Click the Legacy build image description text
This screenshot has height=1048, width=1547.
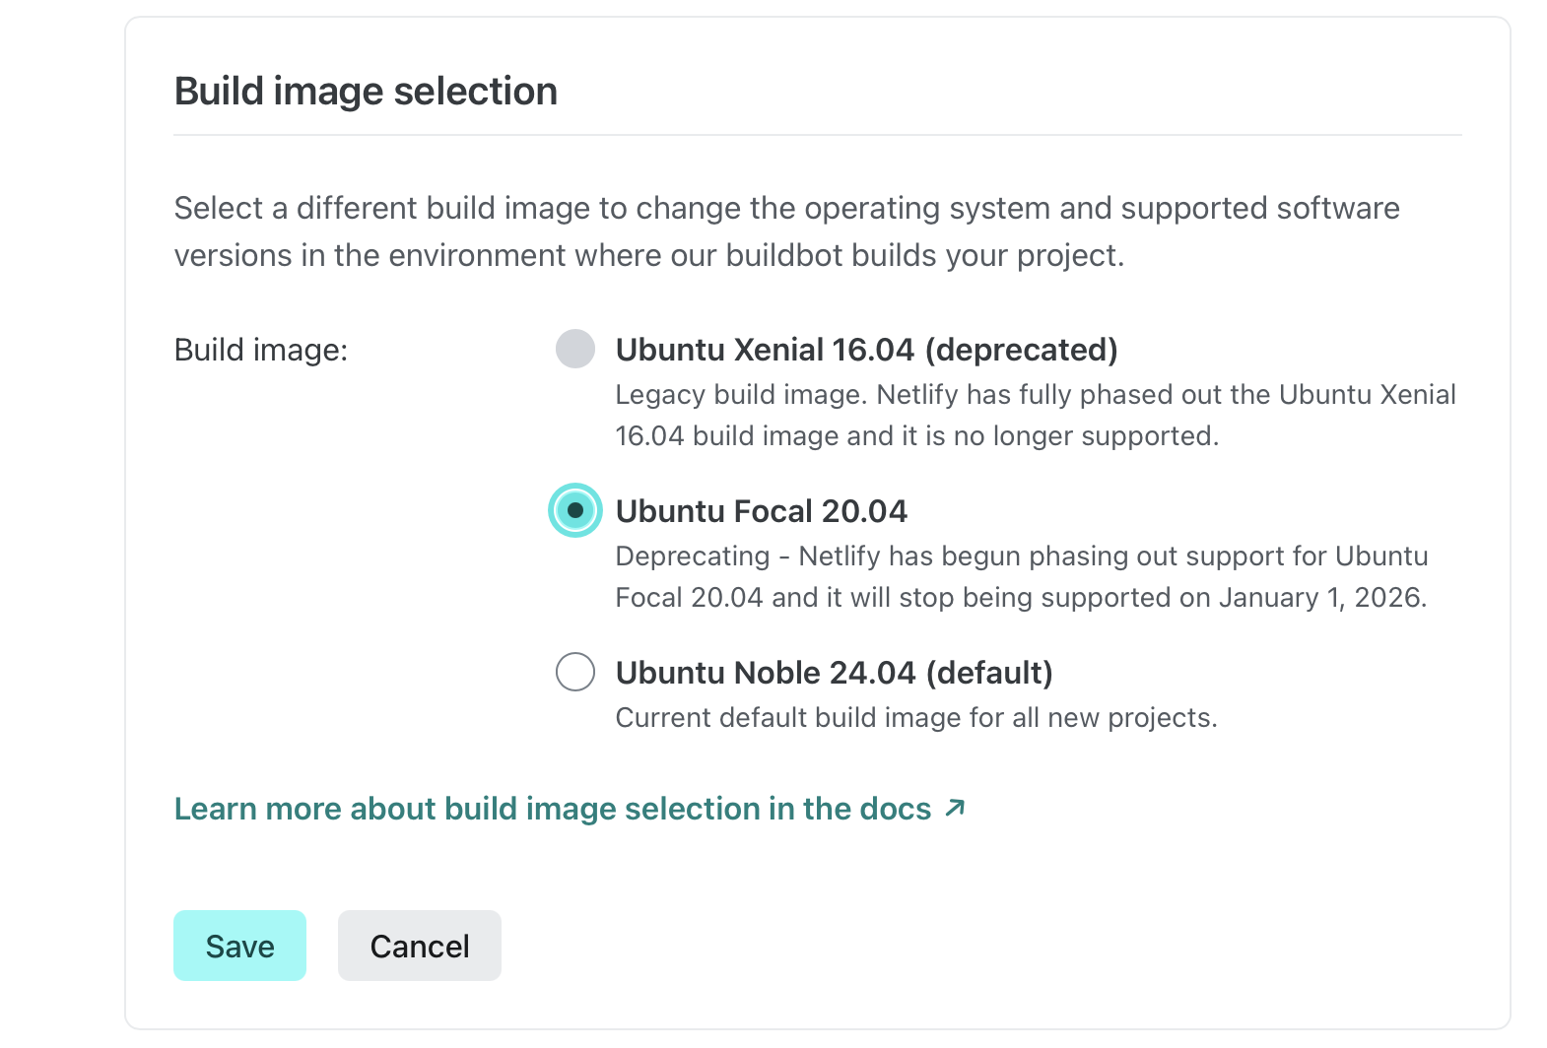(1036, 415)
